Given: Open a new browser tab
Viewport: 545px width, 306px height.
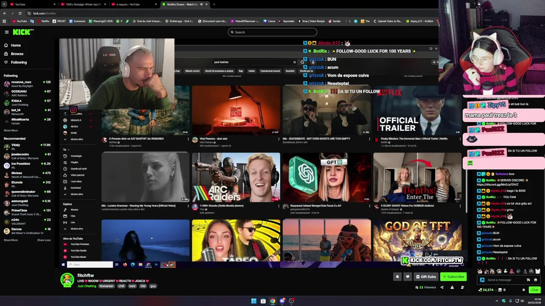Looking at the screenshot, I should (214, 4).
